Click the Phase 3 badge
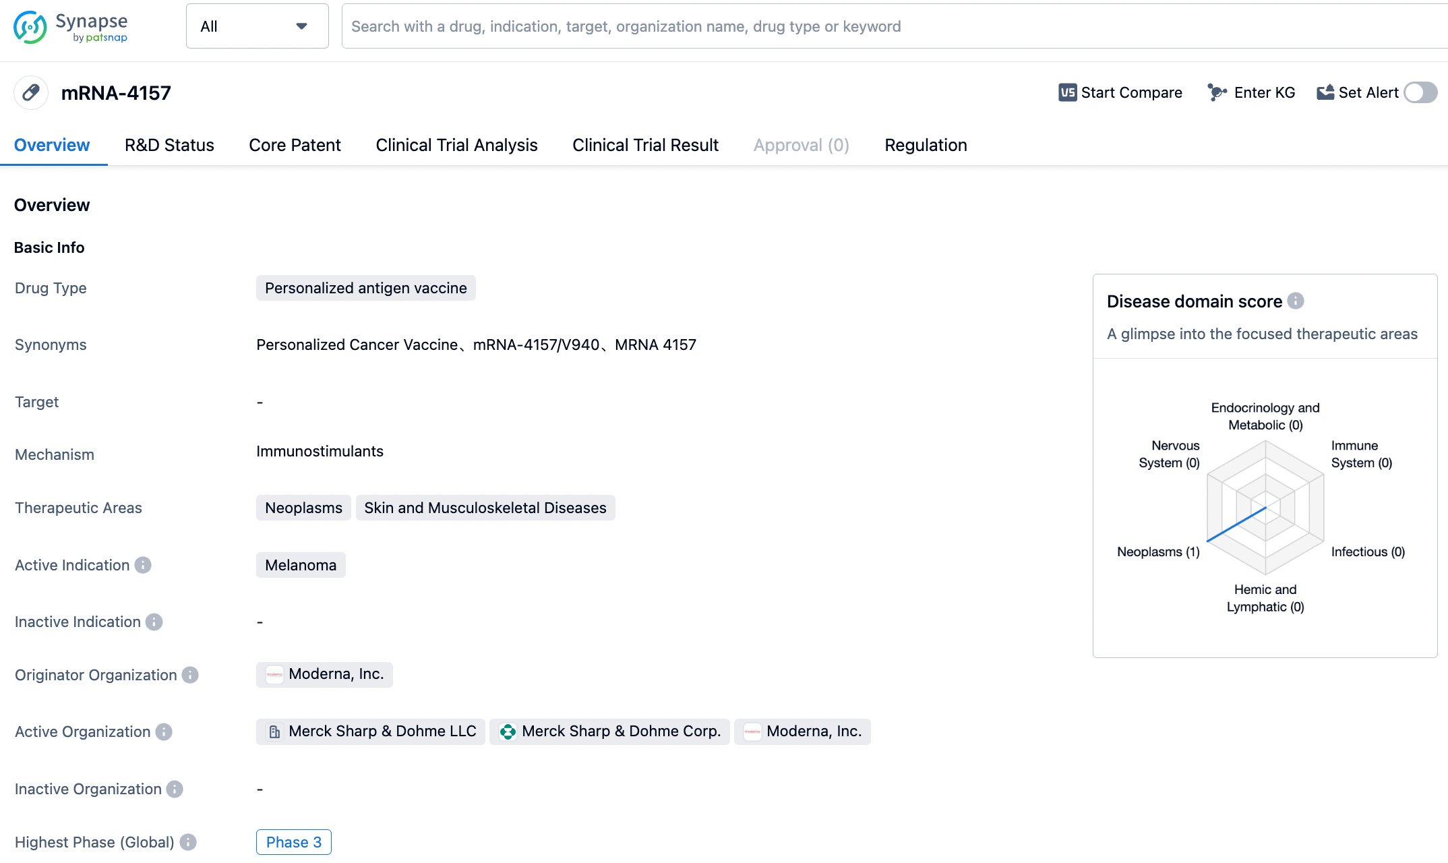 pos(293,842)
